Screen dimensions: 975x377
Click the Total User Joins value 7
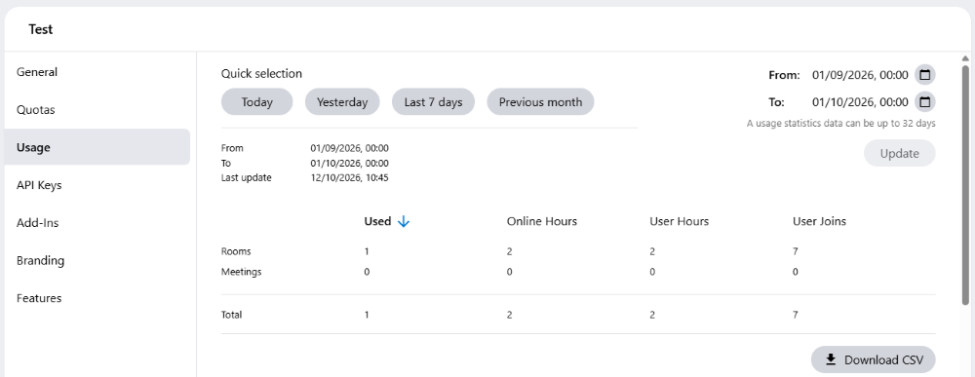pyautogui.click(x=796, y=315)
